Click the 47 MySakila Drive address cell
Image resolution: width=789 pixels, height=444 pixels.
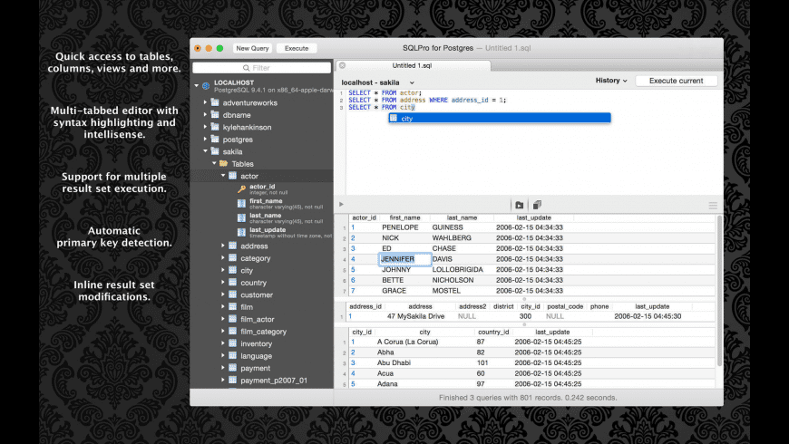pyautogui.click(x=415, y=316)
